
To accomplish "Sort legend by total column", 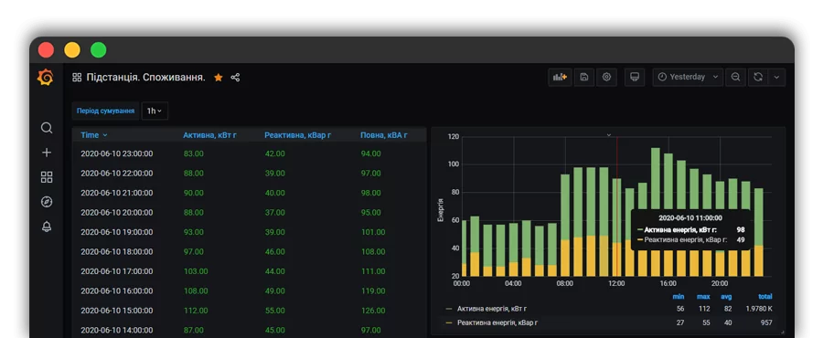I will (x=765, y=297).
